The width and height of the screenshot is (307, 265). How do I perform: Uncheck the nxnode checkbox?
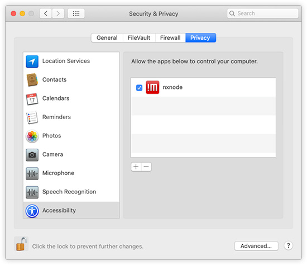[139, 88]
